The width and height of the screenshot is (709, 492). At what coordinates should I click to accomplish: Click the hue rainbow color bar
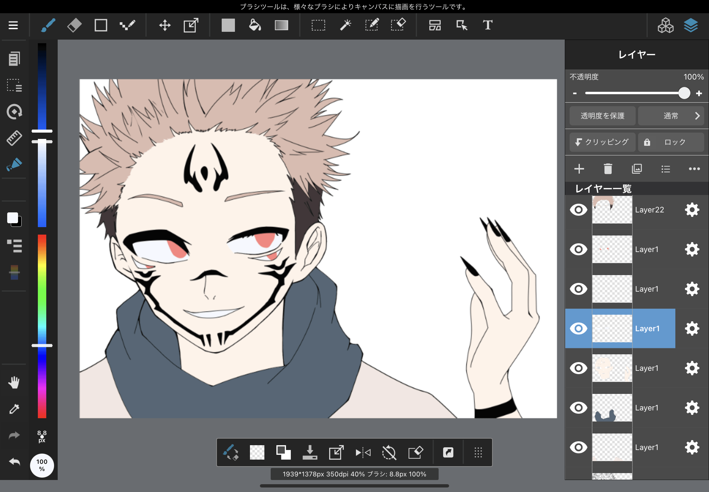pyautogui.click(x=42, y=326)
